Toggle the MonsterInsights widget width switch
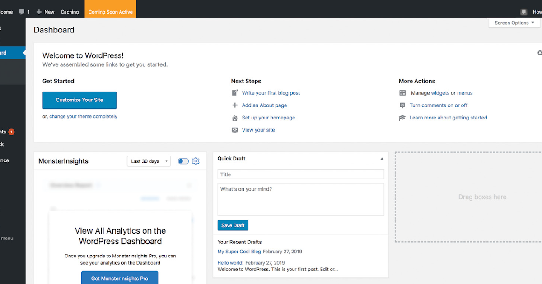This screenshot has height=284, width=542. [x=183, y=161]
